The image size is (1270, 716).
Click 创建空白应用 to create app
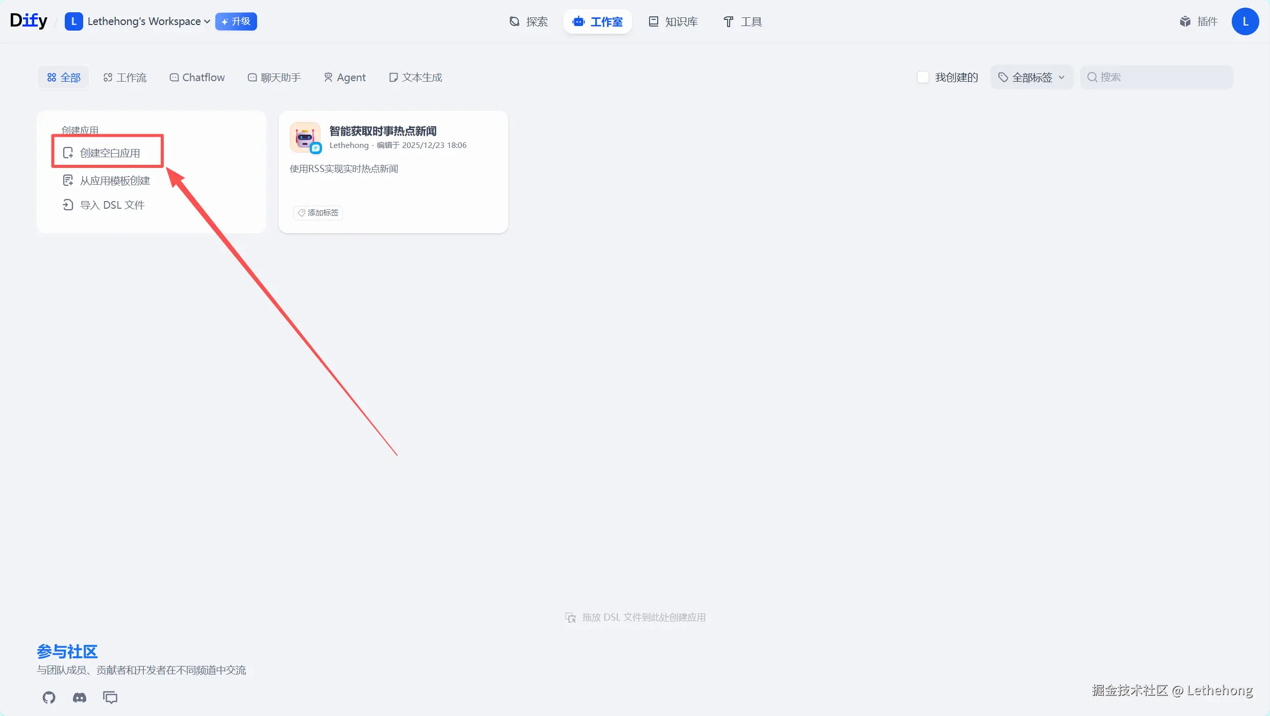(109, 153)
